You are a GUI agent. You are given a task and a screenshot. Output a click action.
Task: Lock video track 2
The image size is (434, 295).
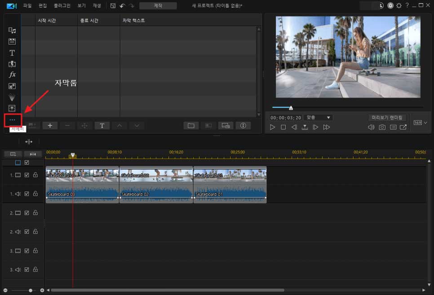click(35, 213)
